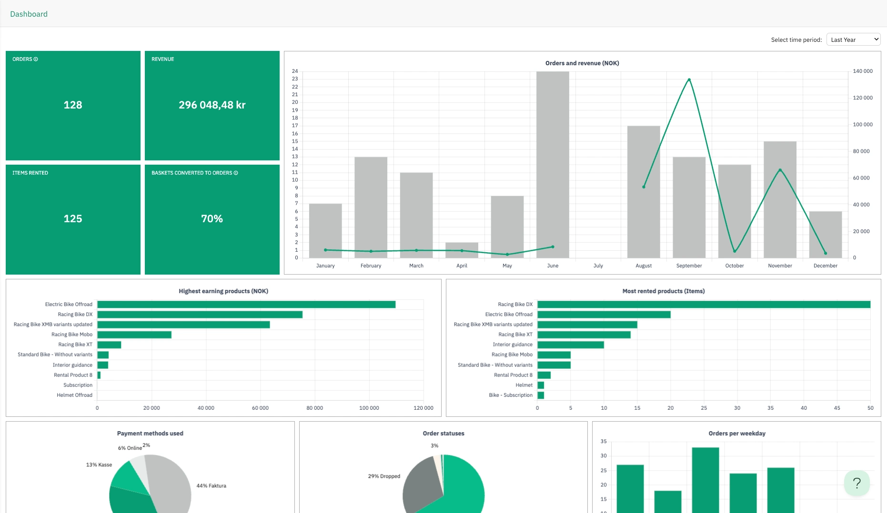Viewport: 887px width, 513px height.
Task: Click the August orders bar
Action: pos(644,192)
